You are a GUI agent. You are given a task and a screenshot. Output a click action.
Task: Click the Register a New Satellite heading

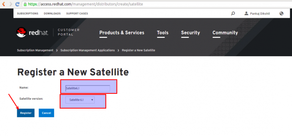click(x=73, y=72)
